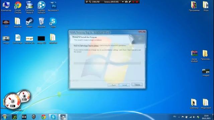Open the clock showing 22:14
The height and width of the screenshot is (120, 214).
pyautogui.click(x=206, y=117)
